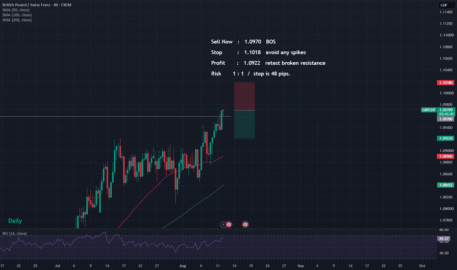Click the '19' date label on the time axis
This screenshot has height=270, width=457.
(x=251, y=266)
